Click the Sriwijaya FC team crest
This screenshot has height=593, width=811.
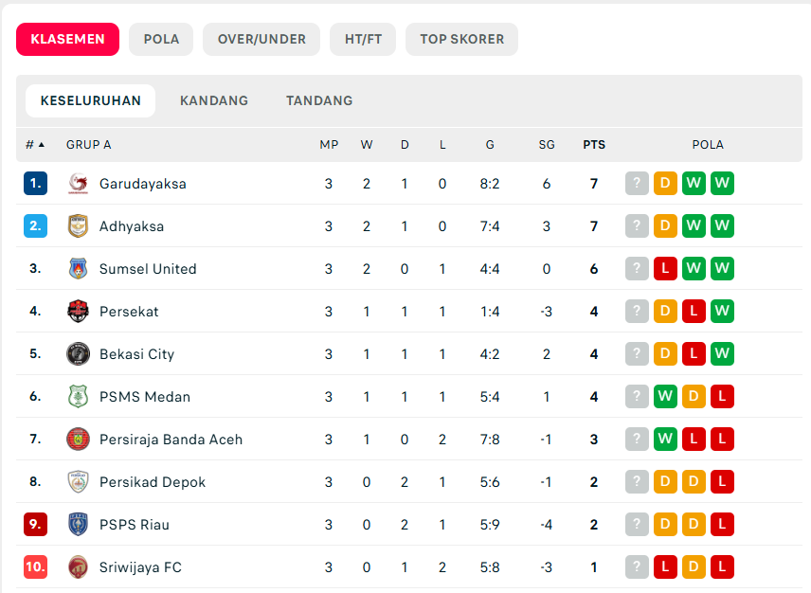tap(78, 567)
